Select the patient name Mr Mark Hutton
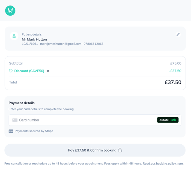191x191 pixels. 34,39
